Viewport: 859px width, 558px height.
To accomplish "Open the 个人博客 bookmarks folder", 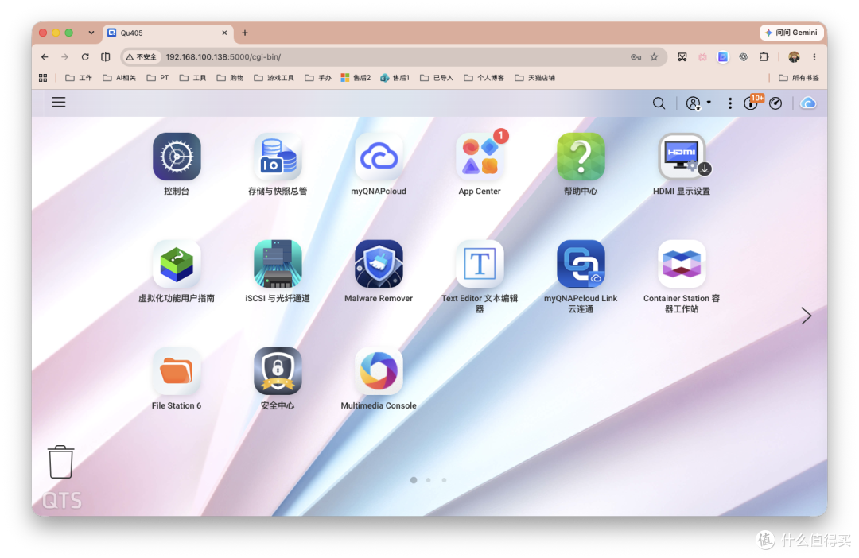I will (x=484, y=78).
